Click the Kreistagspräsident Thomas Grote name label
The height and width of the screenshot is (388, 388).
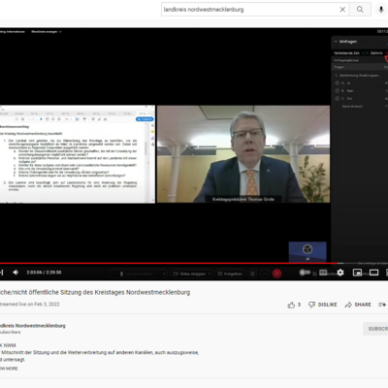click(243, 199)
